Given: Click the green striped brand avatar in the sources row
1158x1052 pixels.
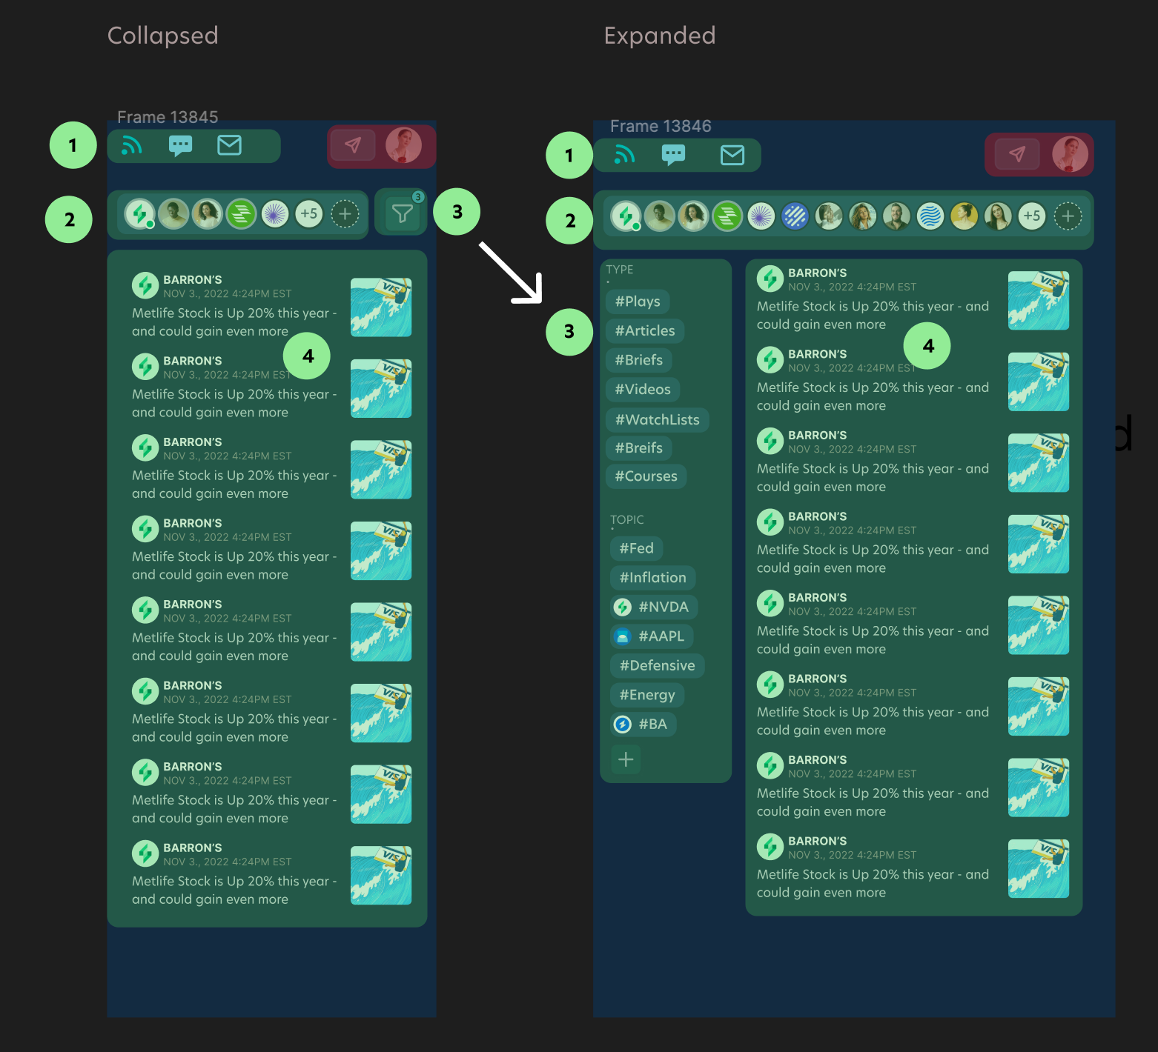Looking at the screenshot, I should (x=241, y=214).
